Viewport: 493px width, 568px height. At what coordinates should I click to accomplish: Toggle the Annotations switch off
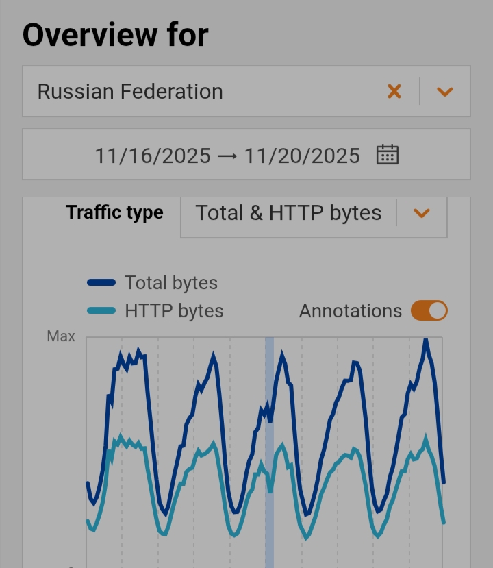[x=429, y=310]
